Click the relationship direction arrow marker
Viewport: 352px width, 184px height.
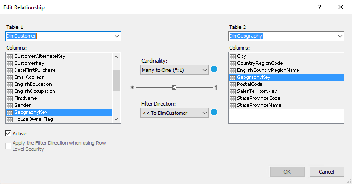click(x=174, y=87)
